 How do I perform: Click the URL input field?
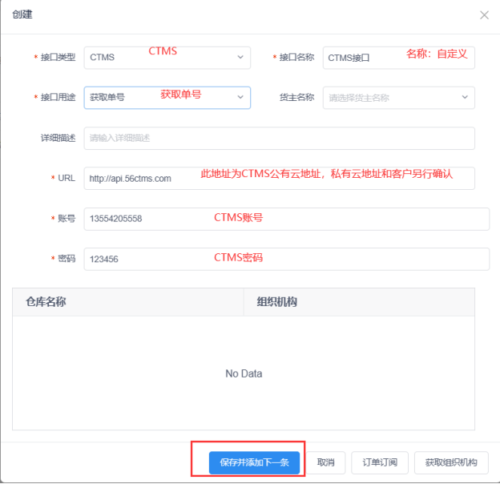[279, 178]
